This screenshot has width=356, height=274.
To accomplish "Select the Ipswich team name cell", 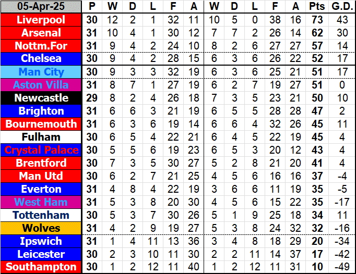I will coord(41,241).
